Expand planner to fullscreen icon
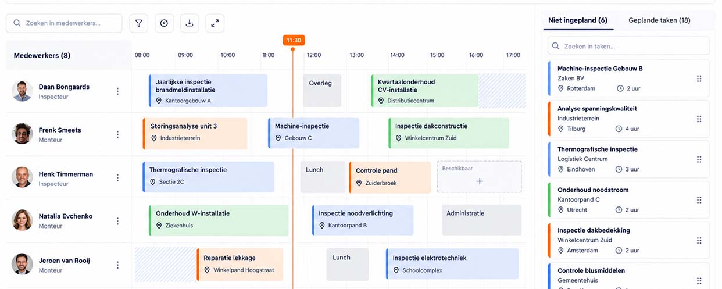Image resolution: width=722 pixels, height=289 pixels. pos(215,23)
